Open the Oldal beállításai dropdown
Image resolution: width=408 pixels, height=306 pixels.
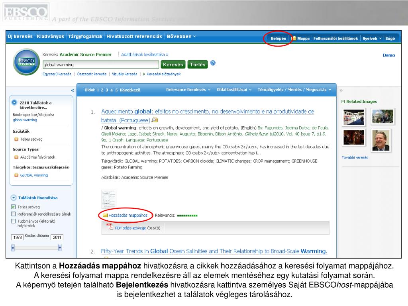tap(234, 90)
